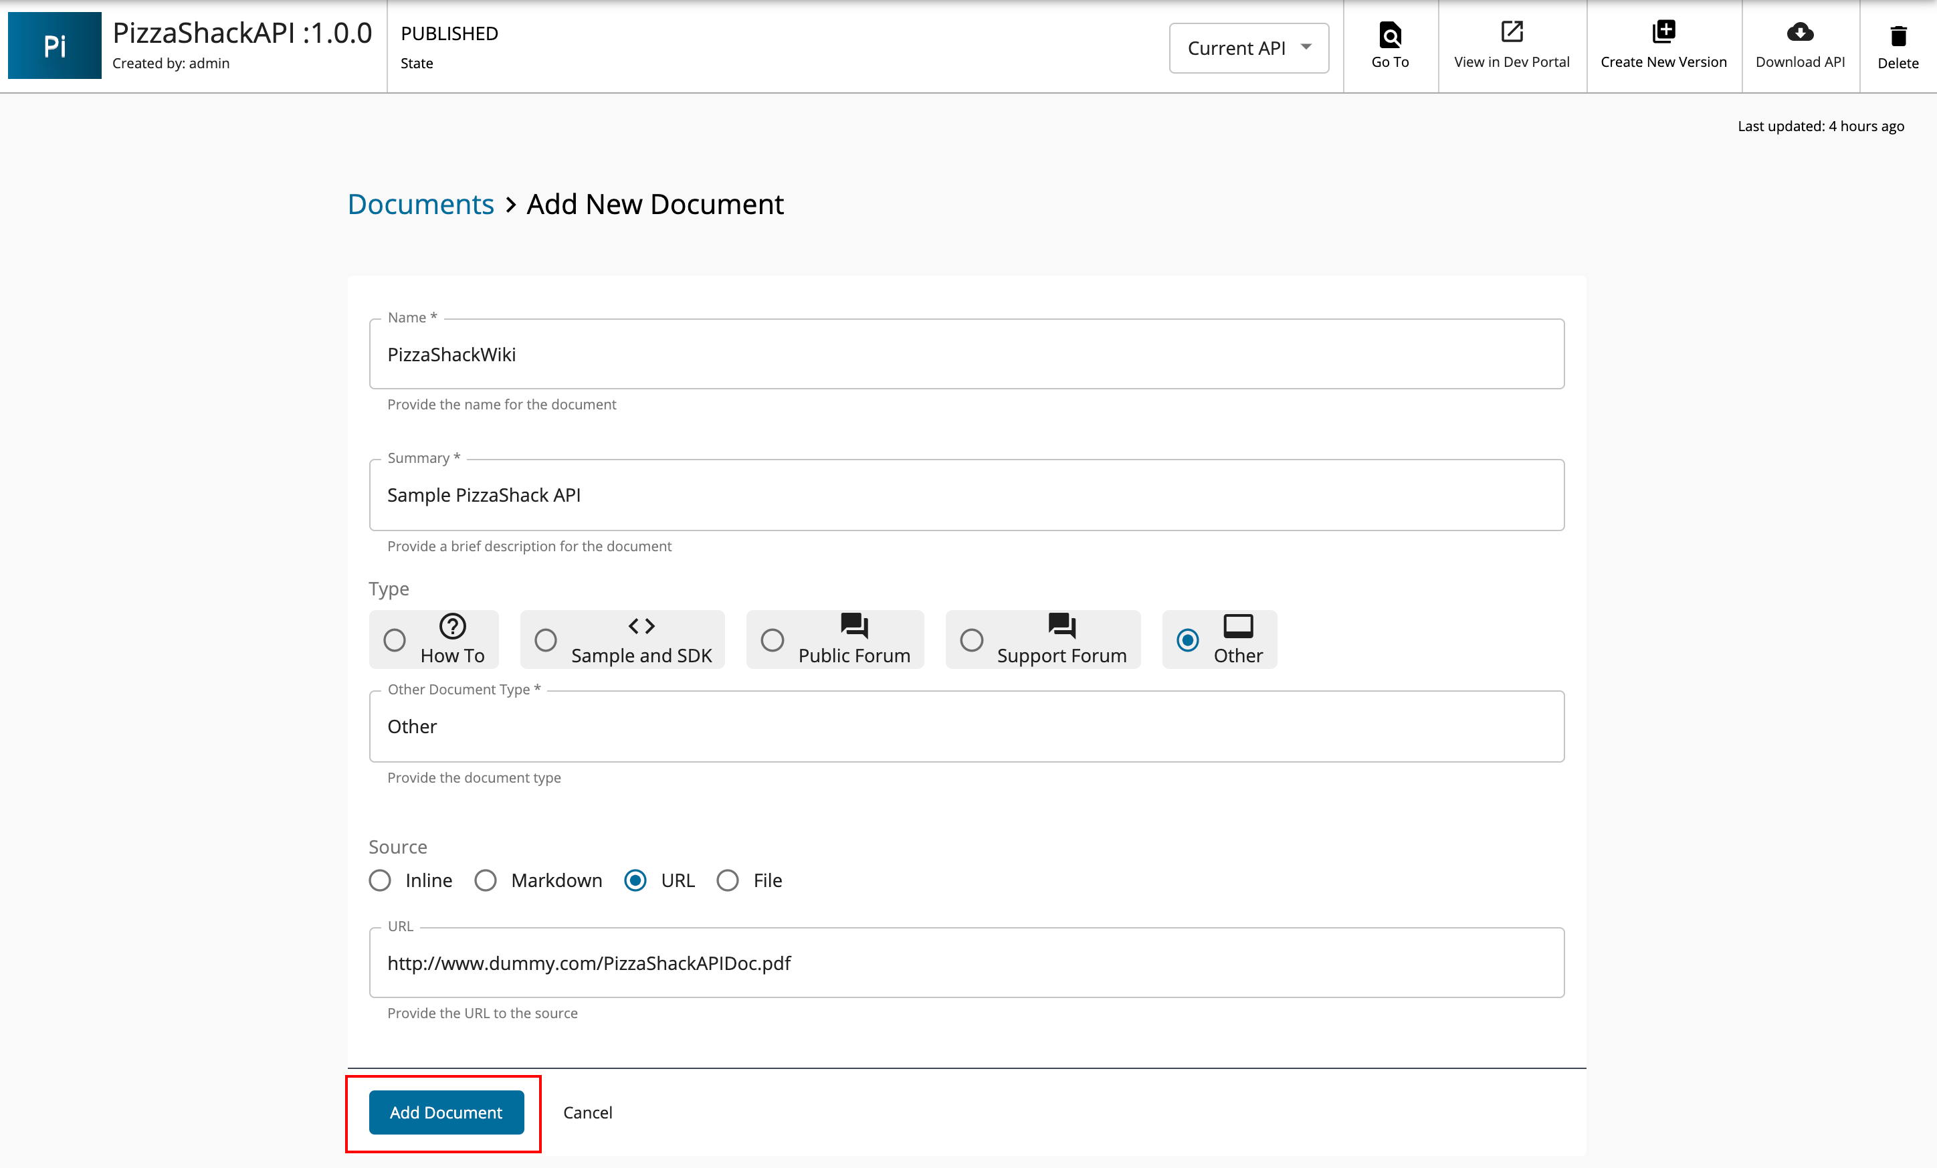Choose Markdown as the source
This screenshot has width=1937, height=1168.
(x=485, y=880)
